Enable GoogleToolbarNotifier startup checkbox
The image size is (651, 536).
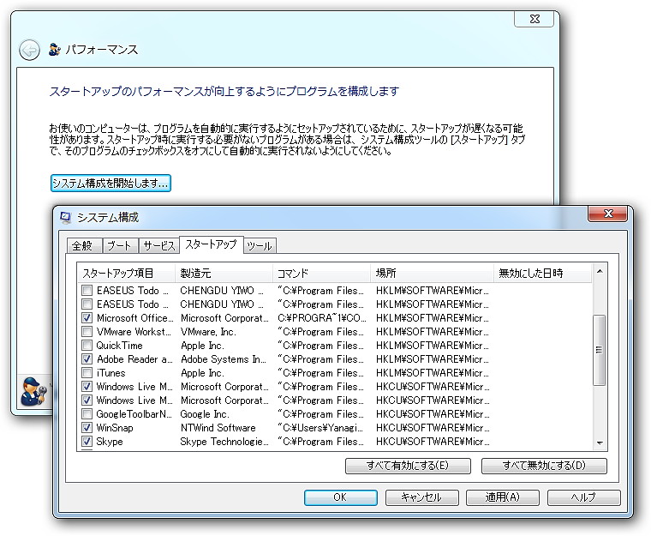pos(87,413)
